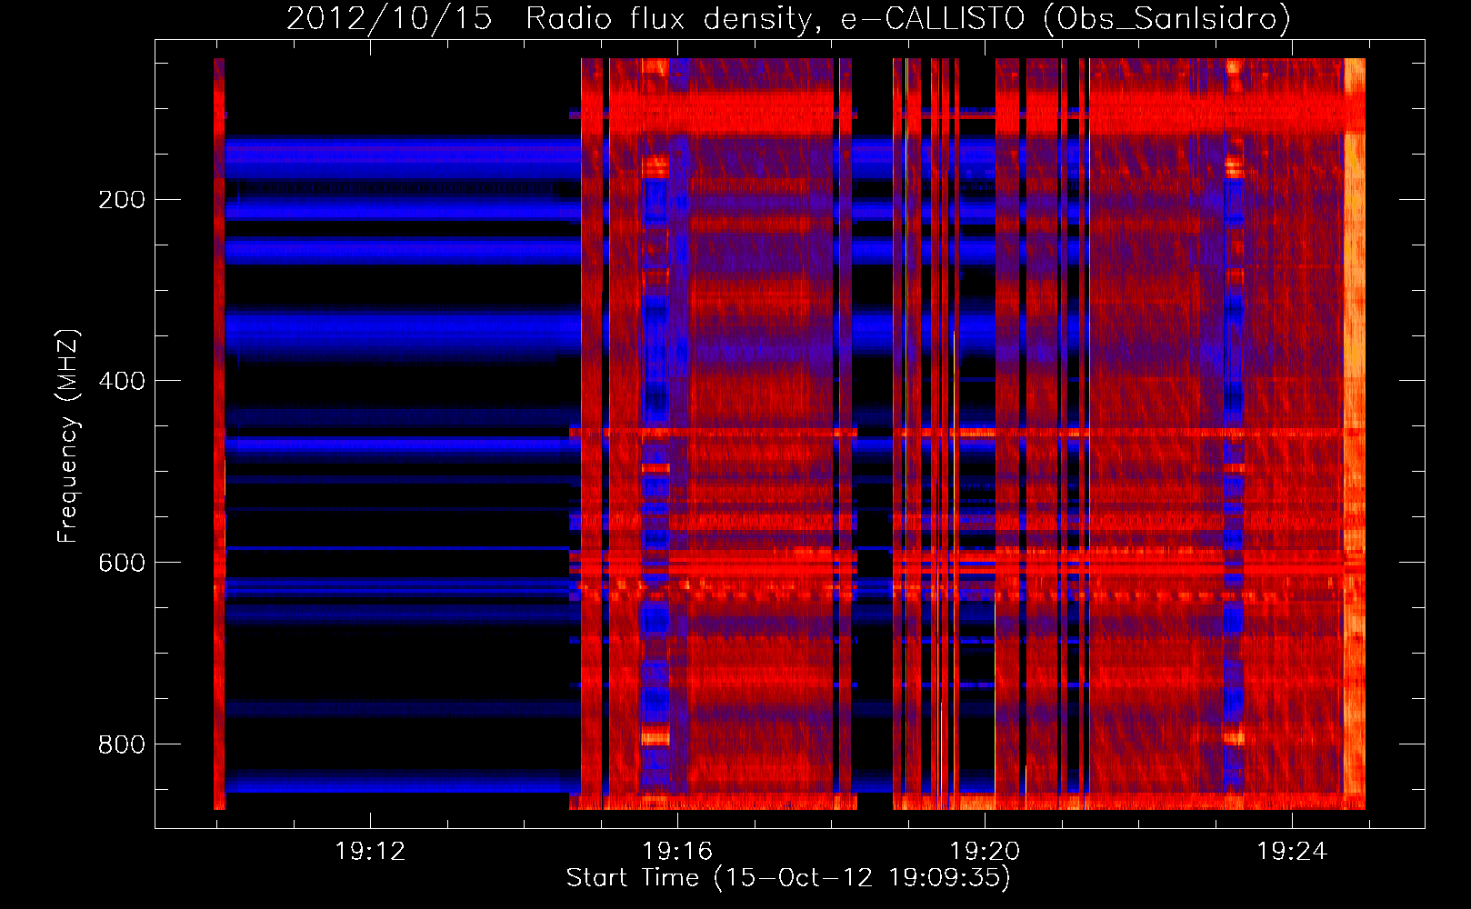Click the 'Start Time (15-Oct-12 19:09:35)' label
Viewport: 1471px width, 909px height.
point(788,878)
